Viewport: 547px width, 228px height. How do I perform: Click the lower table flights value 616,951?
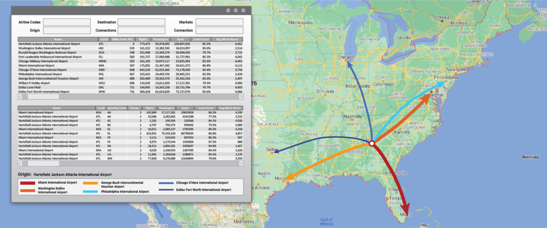[151, 133]
